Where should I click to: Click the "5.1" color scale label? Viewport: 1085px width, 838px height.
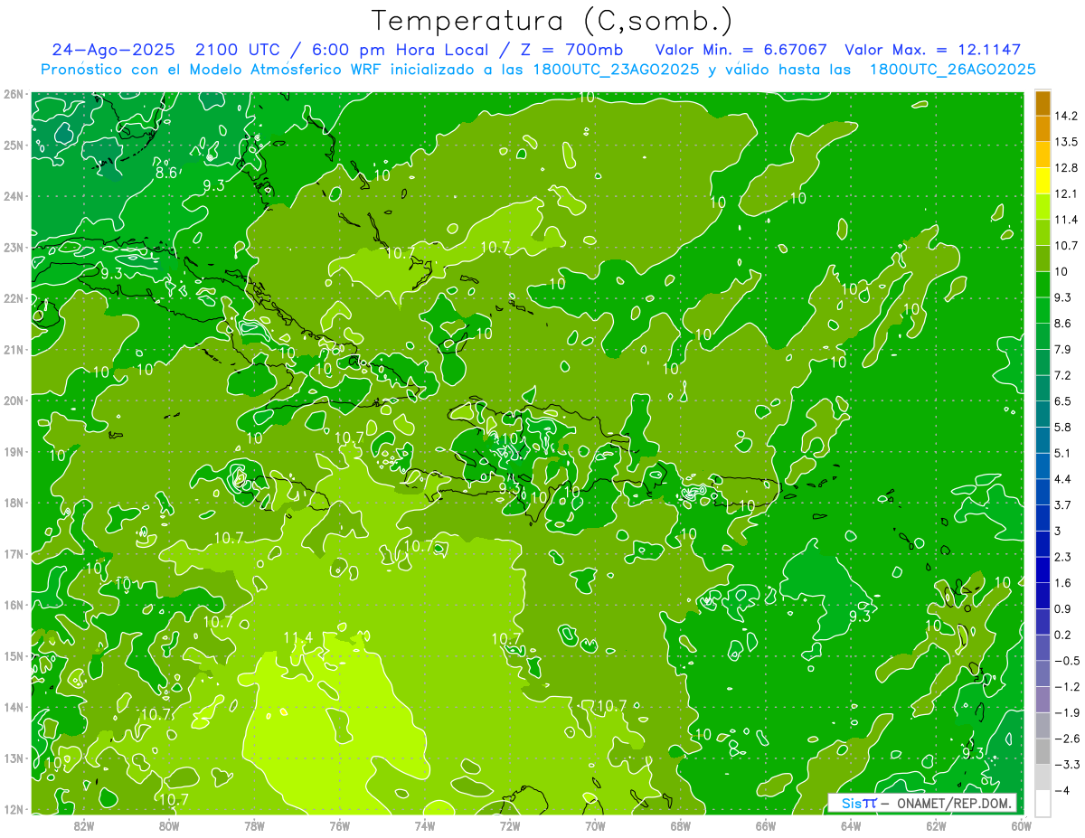[x=1064, y=453]
